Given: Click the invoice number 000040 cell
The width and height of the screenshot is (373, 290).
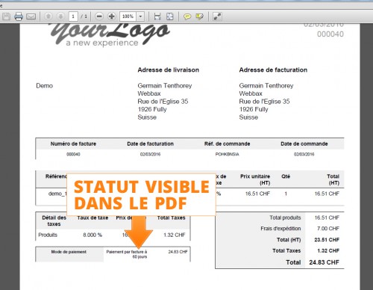Looking at the screenshot, I should (73, 154).
